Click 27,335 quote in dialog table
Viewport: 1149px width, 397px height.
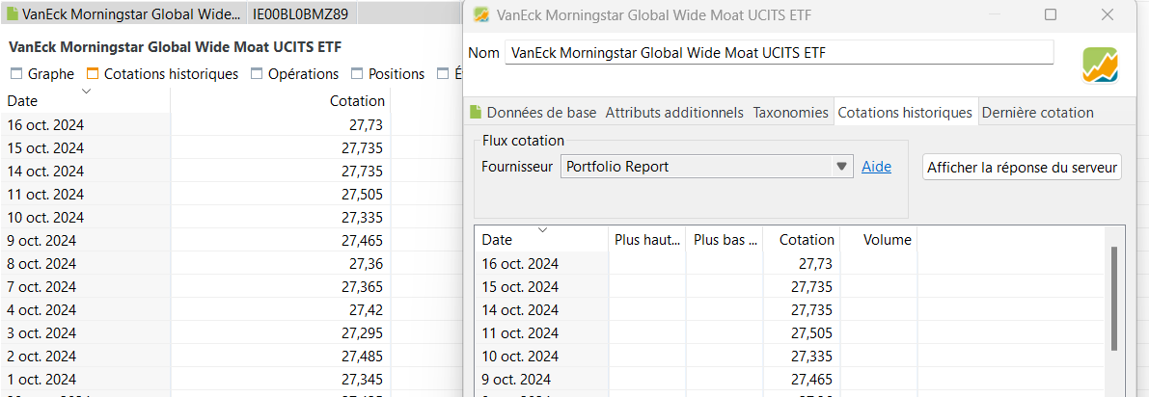point(812,357)
